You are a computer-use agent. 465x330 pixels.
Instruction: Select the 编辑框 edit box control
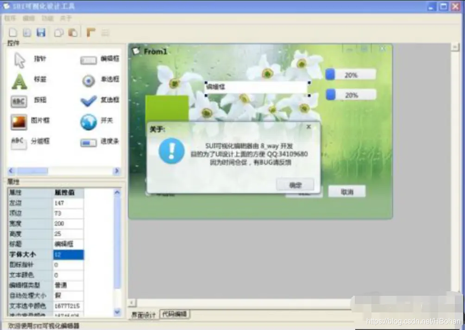pyautogui.click(x=100, y=59)
